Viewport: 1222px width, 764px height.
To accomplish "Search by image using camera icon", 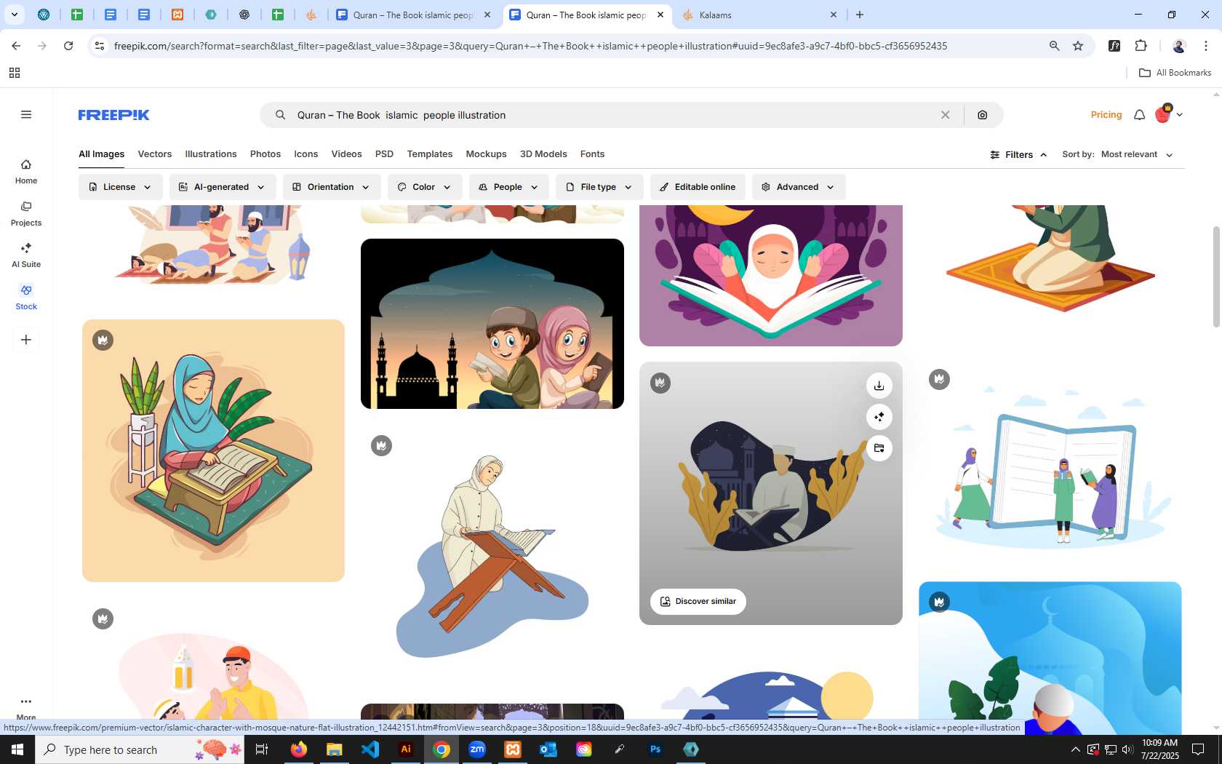I will [982, 115].
